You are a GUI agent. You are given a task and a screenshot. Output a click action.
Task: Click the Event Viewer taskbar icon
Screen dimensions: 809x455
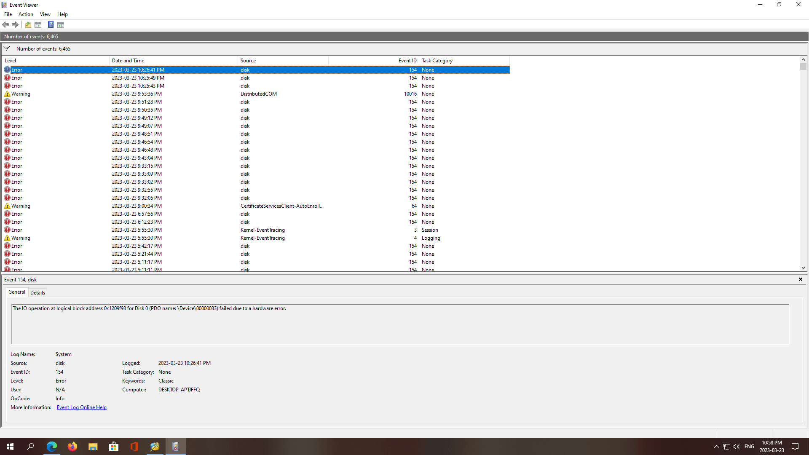coord(176,447)
